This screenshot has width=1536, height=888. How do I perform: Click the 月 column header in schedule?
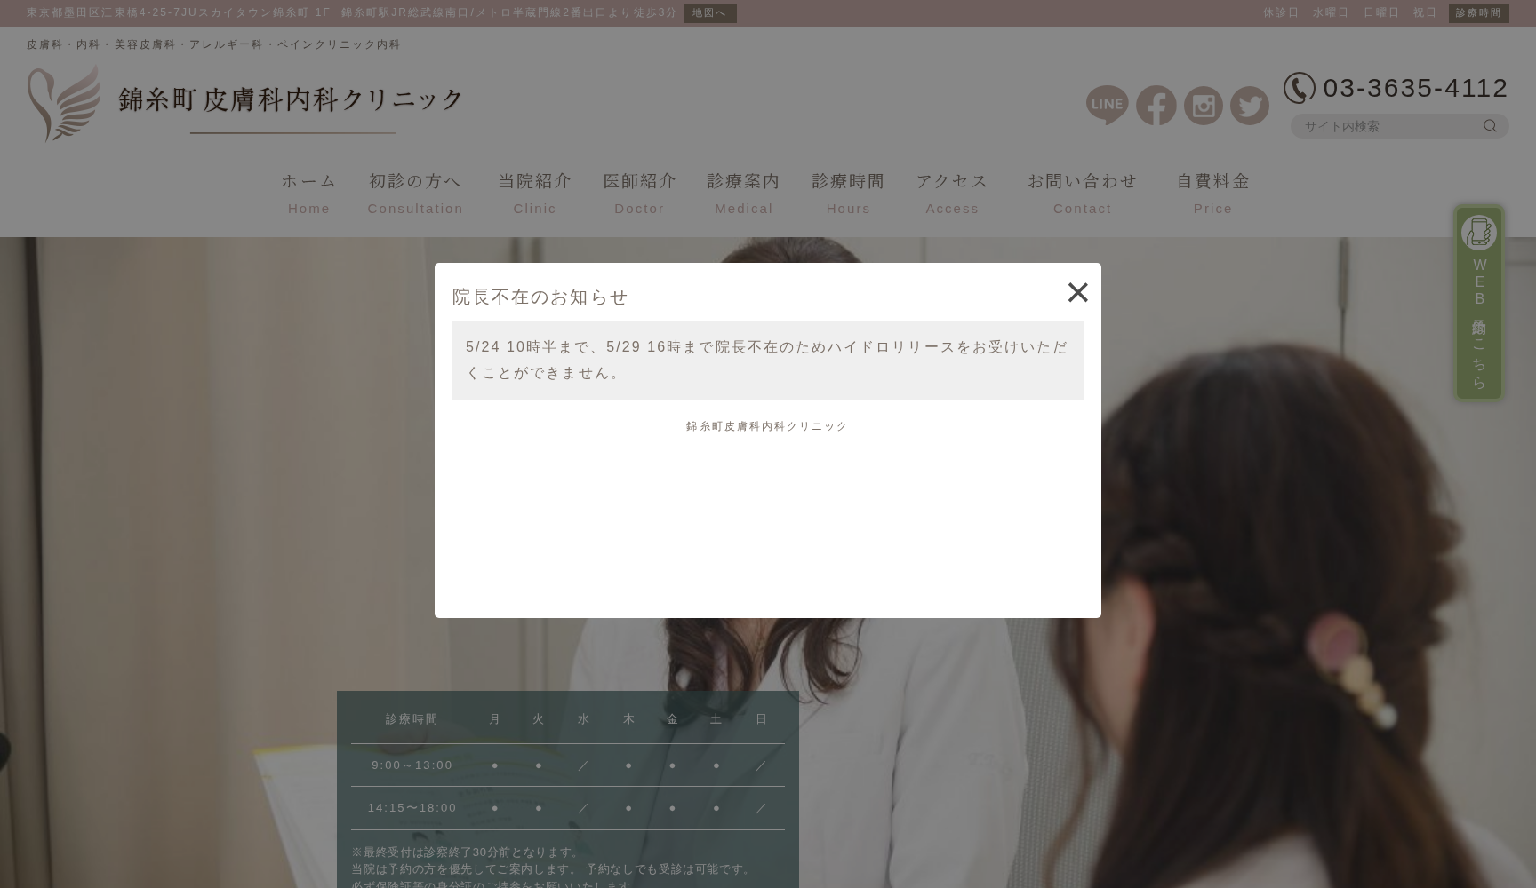(x=495, y=719)
